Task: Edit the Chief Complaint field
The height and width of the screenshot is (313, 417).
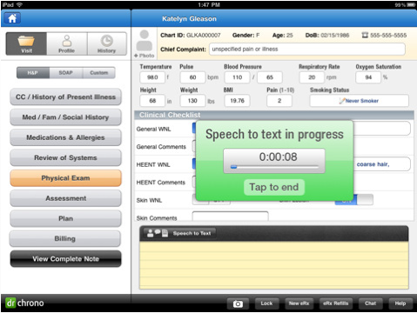Action: pyautogui.click(x=307, y=49)
